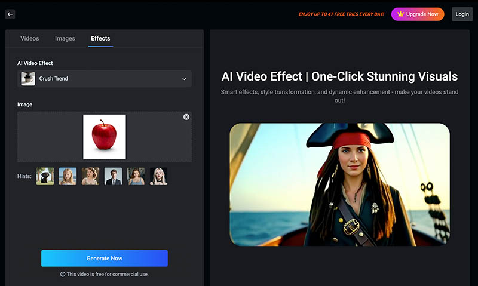Click the Crush Trend effect preview icon
This screenshot has width=478, height=286.
[28, 79]
